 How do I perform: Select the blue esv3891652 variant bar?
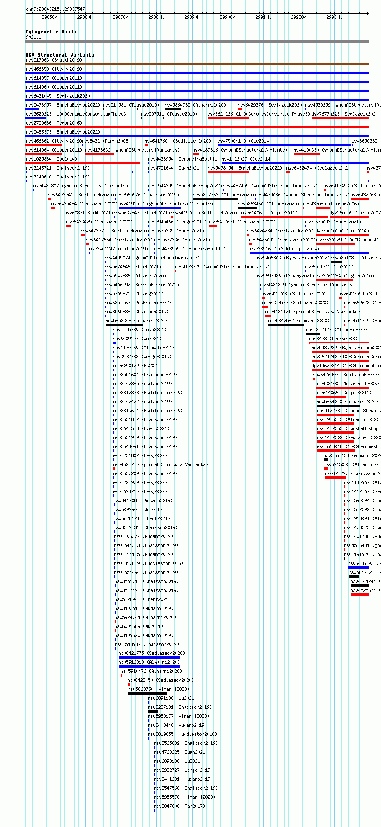click(310, 253)
